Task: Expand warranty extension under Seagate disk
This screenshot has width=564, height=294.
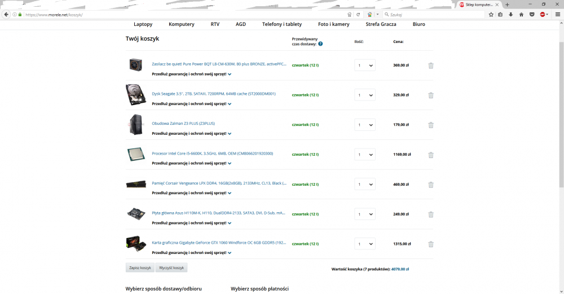Action: tap(191, 104)
